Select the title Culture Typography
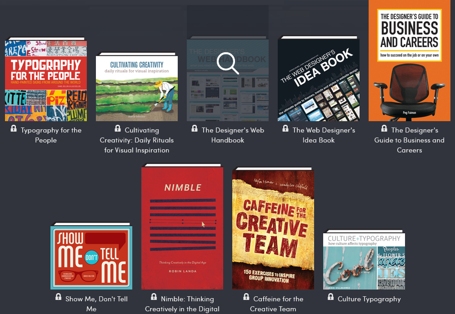Viewport: 455px width, 314px height. (x=369, y=299)
